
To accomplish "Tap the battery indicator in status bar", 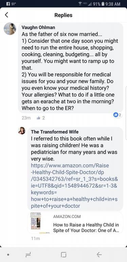I will point(103,4).
